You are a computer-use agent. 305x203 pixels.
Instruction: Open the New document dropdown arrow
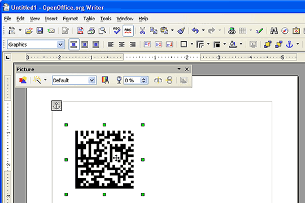point(20,30)
